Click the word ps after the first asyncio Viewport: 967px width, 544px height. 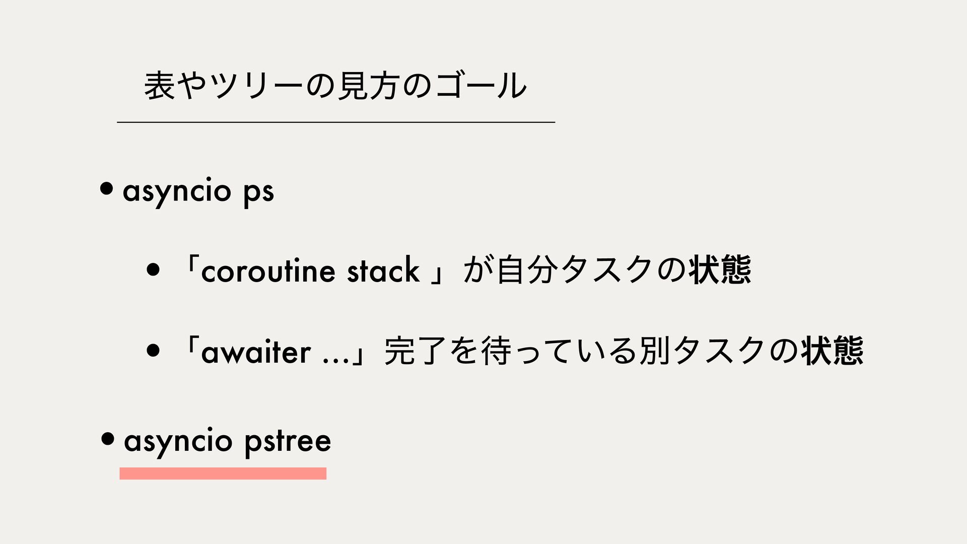pos(259,193)
